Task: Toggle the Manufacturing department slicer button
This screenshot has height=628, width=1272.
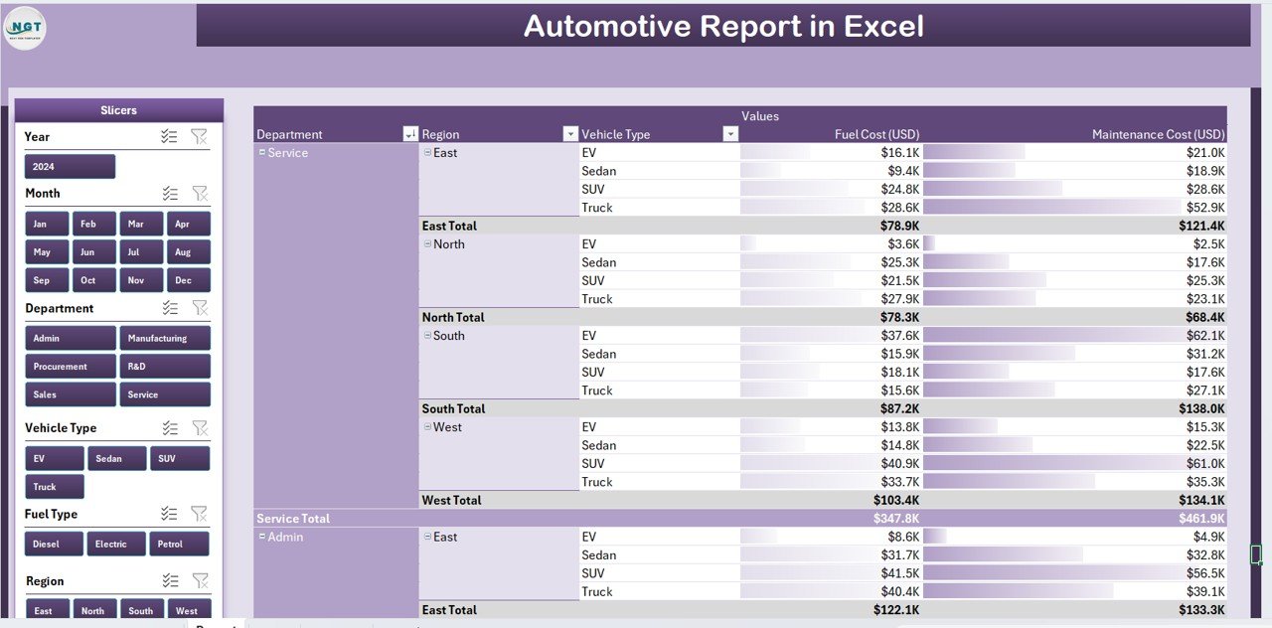Action: pyautogui.click(x=165, y=339)
